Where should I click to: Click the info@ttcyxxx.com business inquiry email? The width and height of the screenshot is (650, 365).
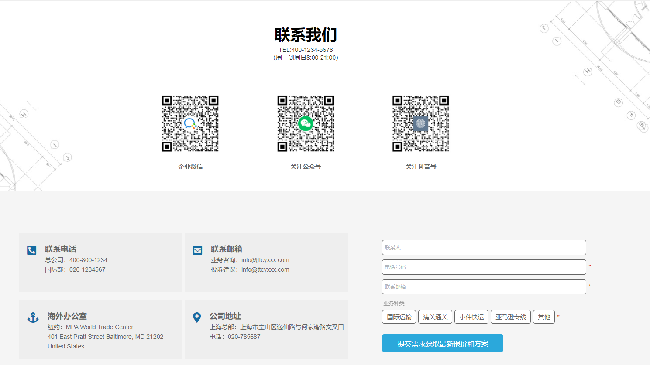coord(265,259)
